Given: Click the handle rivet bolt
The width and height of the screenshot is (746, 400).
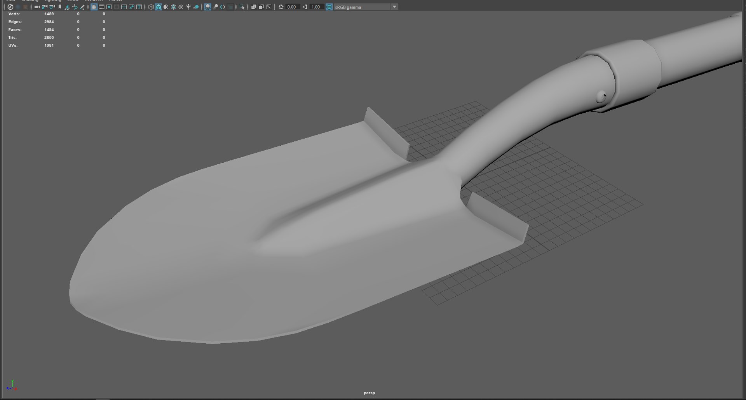Looking at the screenshot, I should point(601,96).
